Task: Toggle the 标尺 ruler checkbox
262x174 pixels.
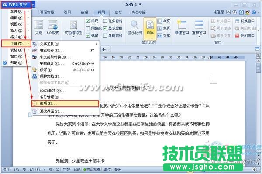Action: [x=88, y=21]
